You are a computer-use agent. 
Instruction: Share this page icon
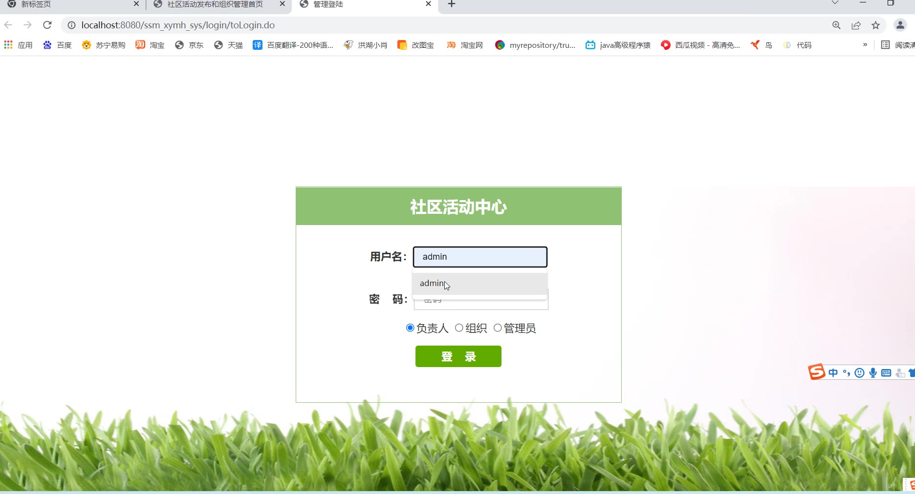(x=856, y=25)
